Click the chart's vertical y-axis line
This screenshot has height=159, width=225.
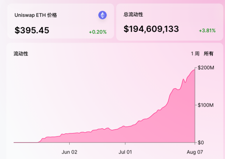pyautogui.click(x=195, y=108)
